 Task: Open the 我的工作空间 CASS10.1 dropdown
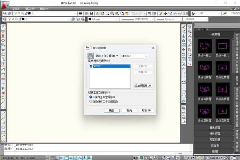pos(134,56)
